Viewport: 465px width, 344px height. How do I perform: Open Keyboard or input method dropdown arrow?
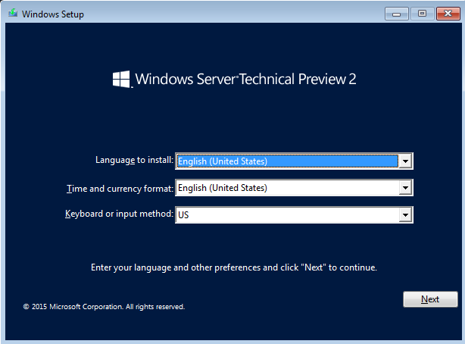[405, 214]
